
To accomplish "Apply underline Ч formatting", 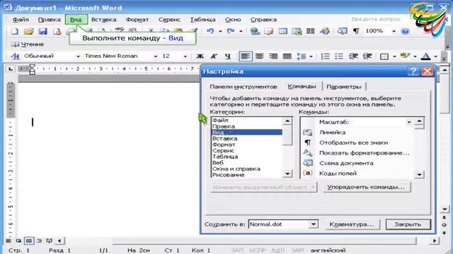I will 228,56.
